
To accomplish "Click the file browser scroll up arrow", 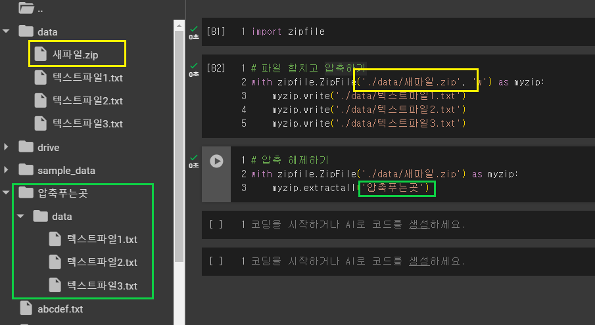I will pos(179,26).
